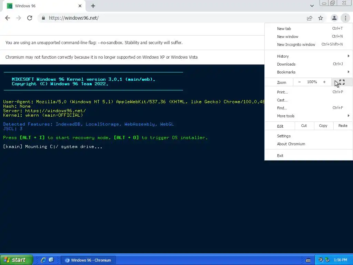
Task: Select the Windows 96 browser tab
Action: tap(44, 6)
